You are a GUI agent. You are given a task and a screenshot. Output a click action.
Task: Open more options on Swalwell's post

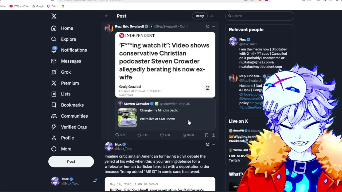[213, 26]
